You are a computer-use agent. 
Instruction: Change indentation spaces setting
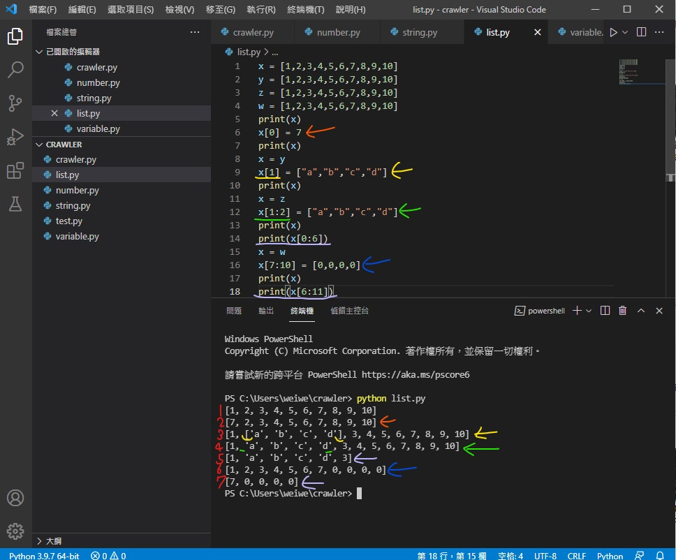(x=510, y=555)
